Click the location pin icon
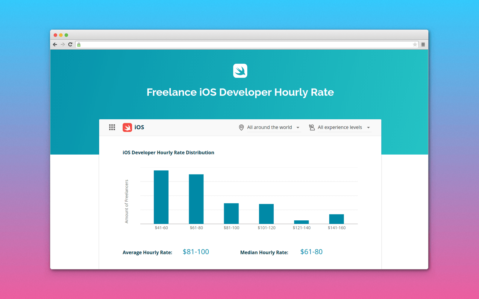The width and height of the screenshot is (479, 299). (241, 128)
